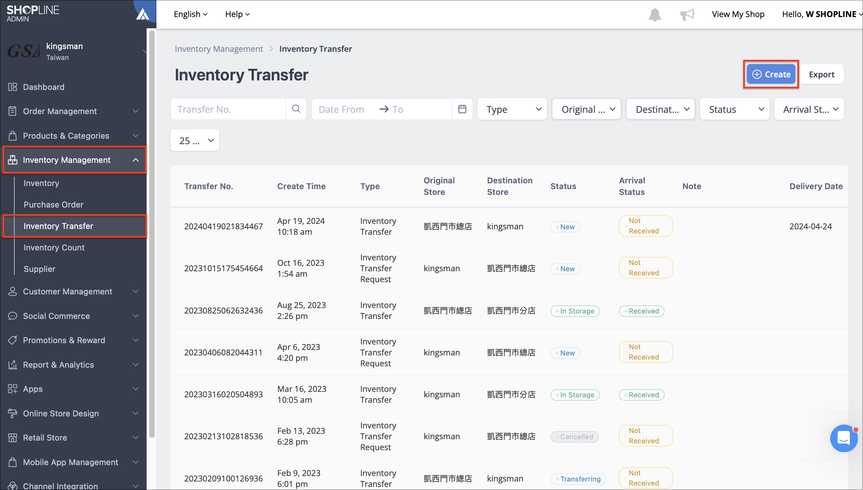Click the 2024-04-24 delivery date cell
The width and height of the screenshot is (863, 490).
pos(811,226)
